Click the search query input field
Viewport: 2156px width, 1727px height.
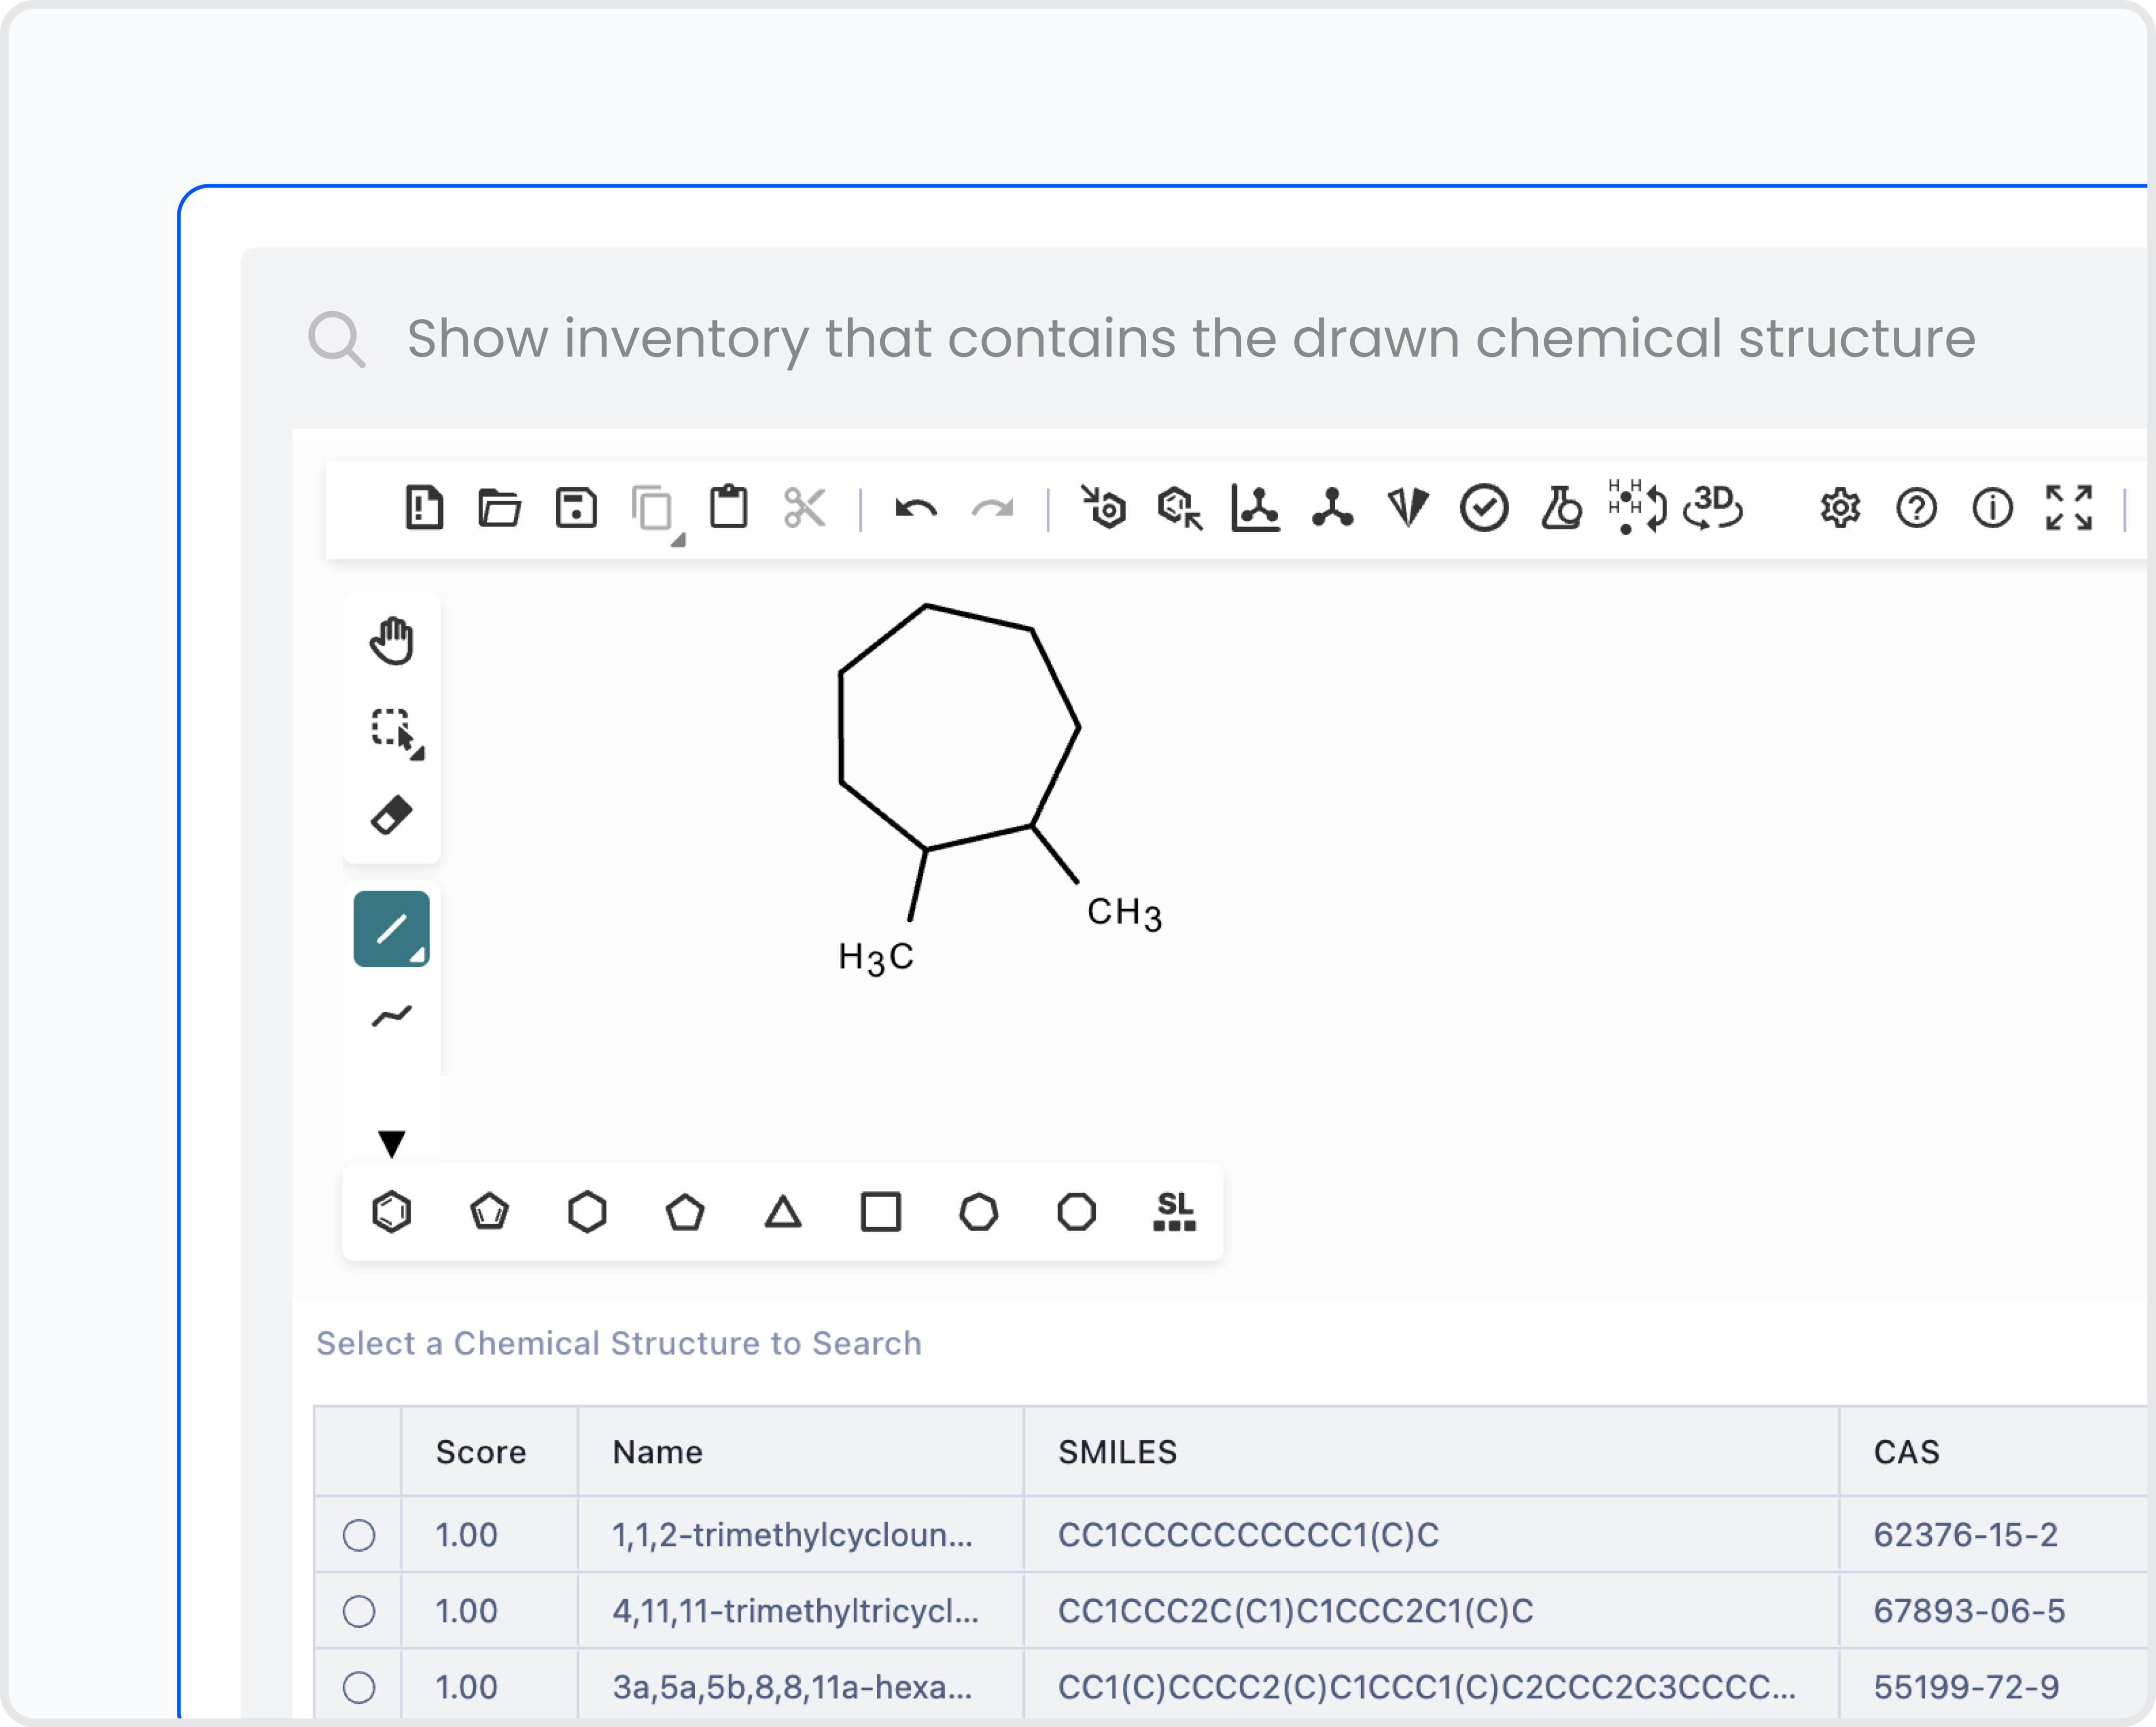1190,338
